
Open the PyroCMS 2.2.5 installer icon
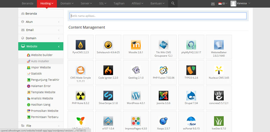pyautogui.click(x=80, y=45)
